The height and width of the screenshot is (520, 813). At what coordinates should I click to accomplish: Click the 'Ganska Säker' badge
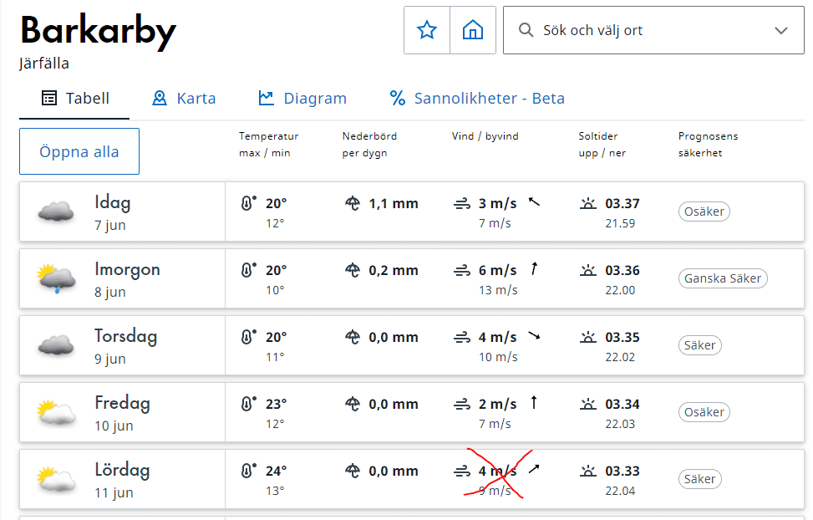tap(723, 278)
